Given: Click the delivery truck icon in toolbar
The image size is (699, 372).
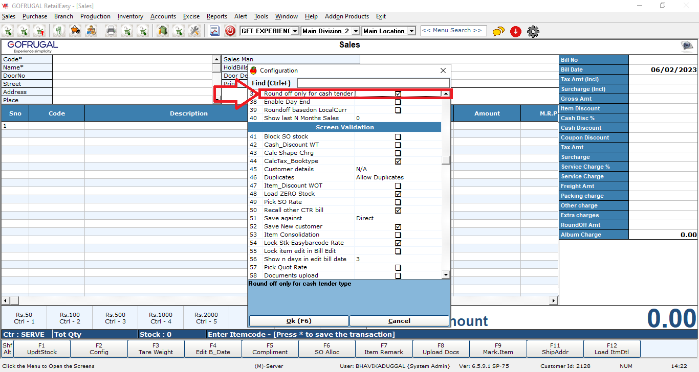Looking at the screenshot, I should [x=75, y=31].
